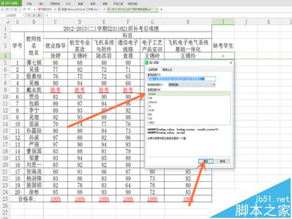Click the checkmark confirm-entry icon in formula bar
Viewport: 292px width, 219px height.
coord(34,15)
